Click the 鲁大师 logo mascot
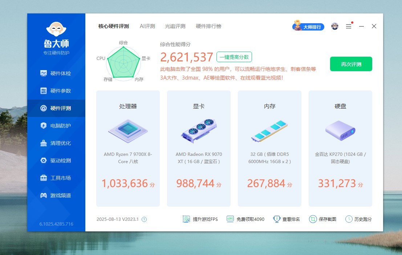Viewport: 402px width, 255px height. pos(56,29)
